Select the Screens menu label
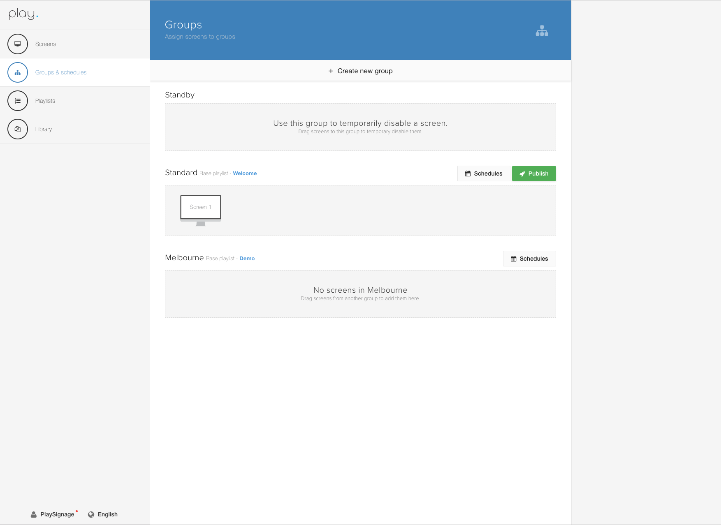 click(46, 44)
